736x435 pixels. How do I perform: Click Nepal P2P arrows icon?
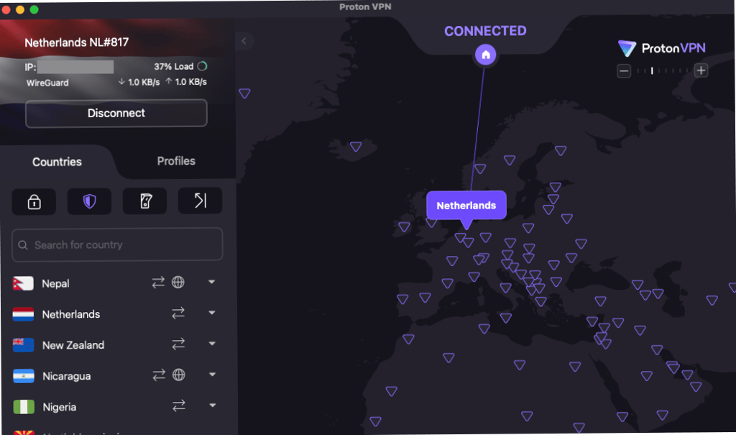(158, 282)
